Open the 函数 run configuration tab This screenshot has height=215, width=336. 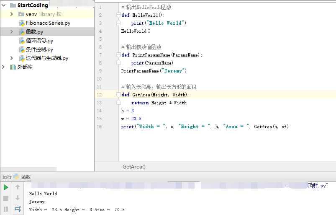[x=26, y=177]
